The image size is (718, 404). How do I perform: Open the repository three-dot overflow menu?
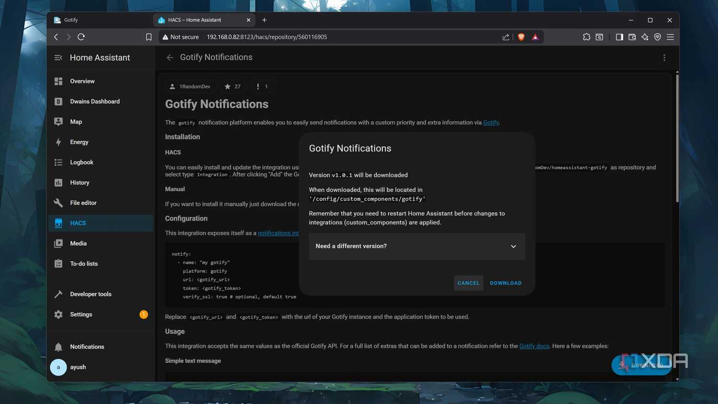click(x=664, y=57)
